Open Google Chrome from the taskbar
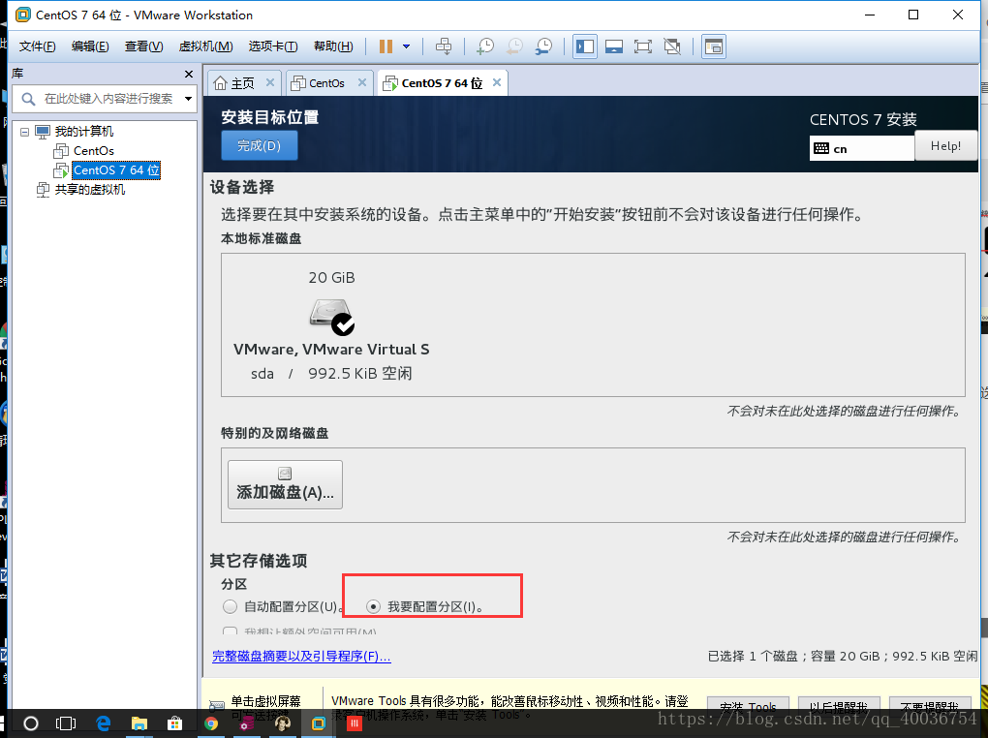 point(211,723)
